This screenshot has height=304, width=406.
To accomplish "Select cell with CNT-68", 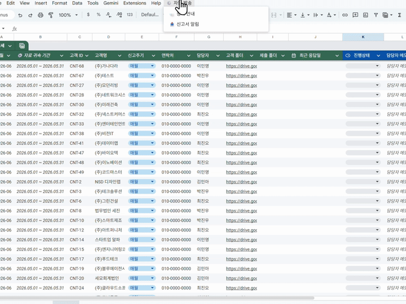I will pos(80,66).
